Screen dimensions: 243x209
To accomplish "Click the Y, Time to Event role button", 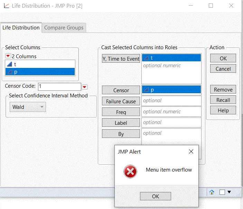I will tap(121, 59).
